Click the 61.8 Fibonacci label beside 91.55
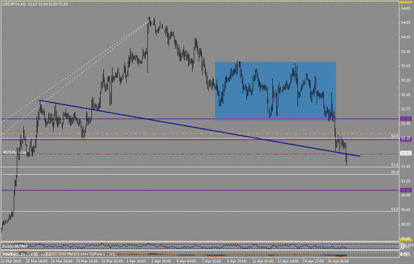This screenshot has height=264, width=414. (x=395, y=165)
